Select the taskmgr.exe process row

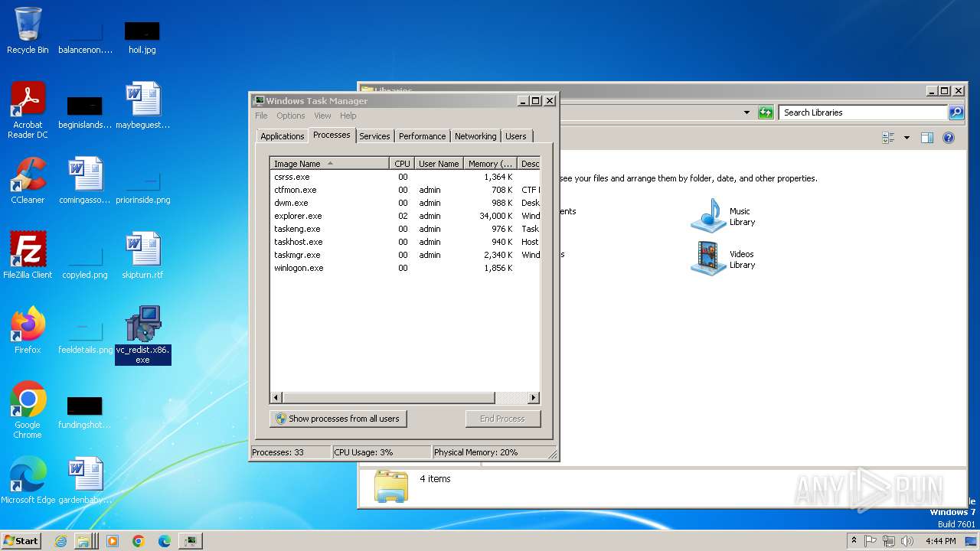click(x=405, y=255)
